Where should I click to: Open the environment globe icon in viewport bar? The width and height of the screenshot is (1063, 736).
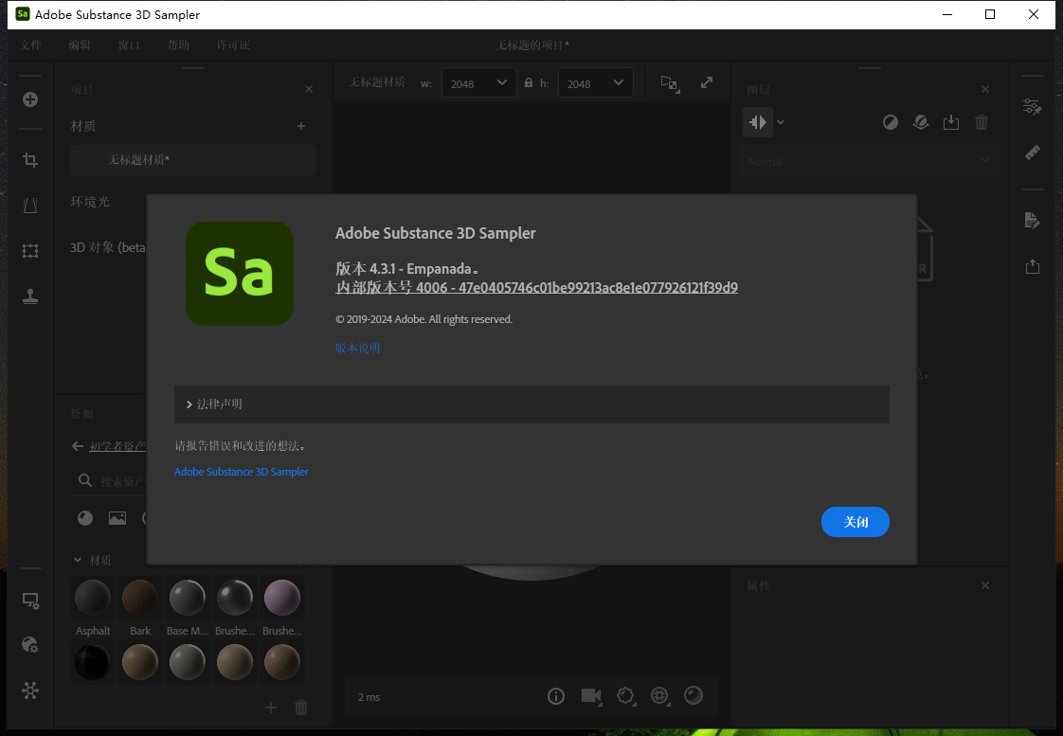659,696
